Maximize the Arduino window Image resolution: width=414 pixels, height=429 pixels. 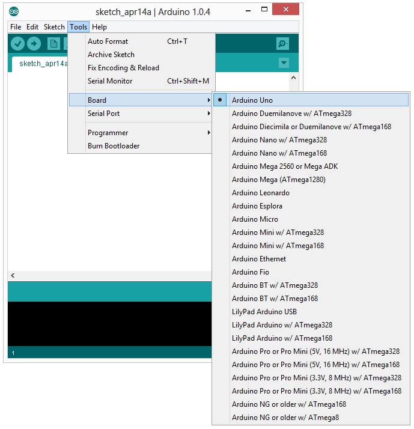[264, 9]
